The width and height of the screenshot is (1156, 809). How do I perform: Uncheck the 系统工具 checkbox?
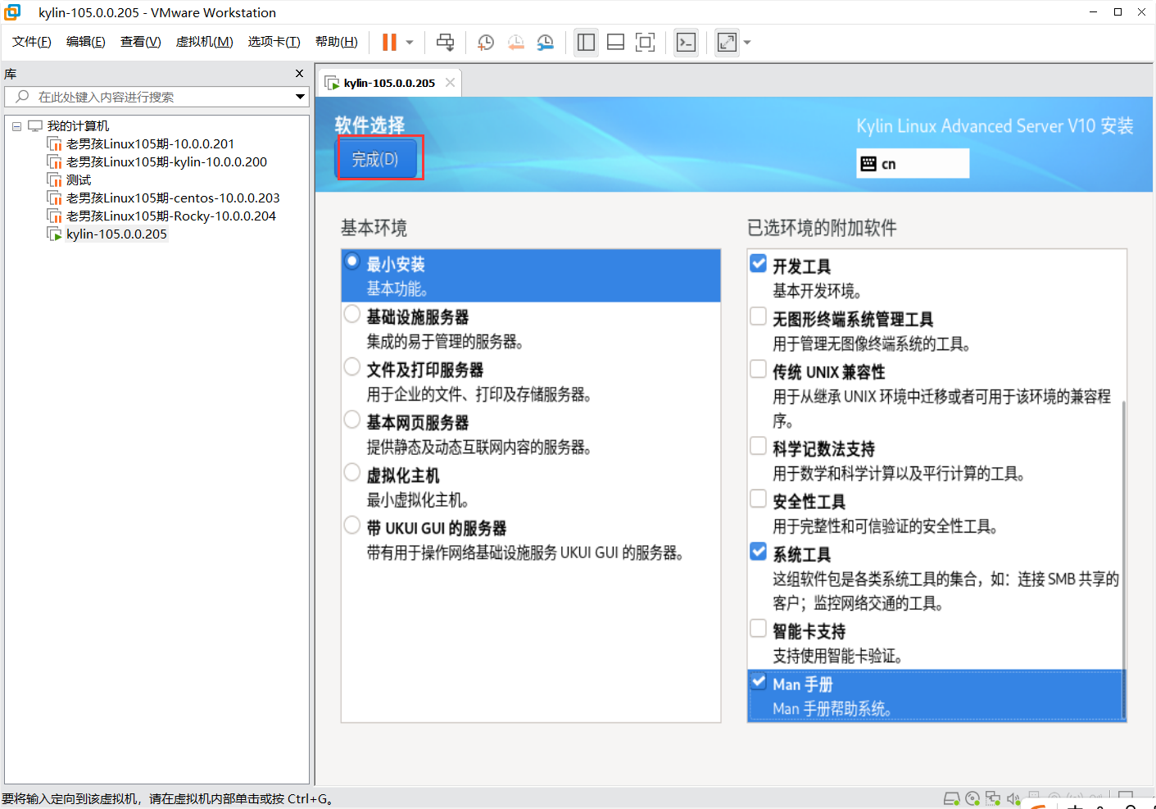pyautogui.click(x=759, y=552)
